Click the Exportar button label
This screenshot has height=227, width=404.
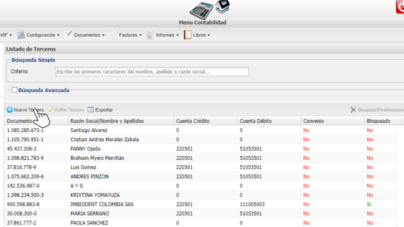(104, 110)
